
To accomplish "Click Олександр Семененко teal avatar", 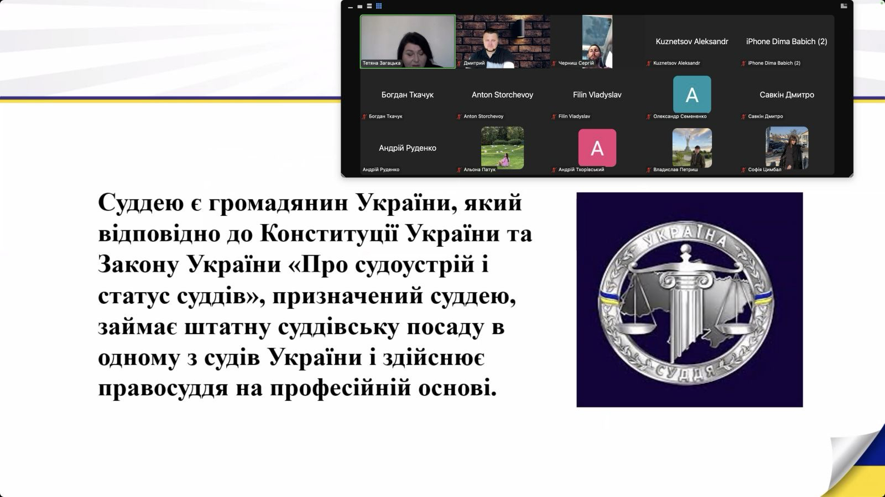I will (692, 94).
